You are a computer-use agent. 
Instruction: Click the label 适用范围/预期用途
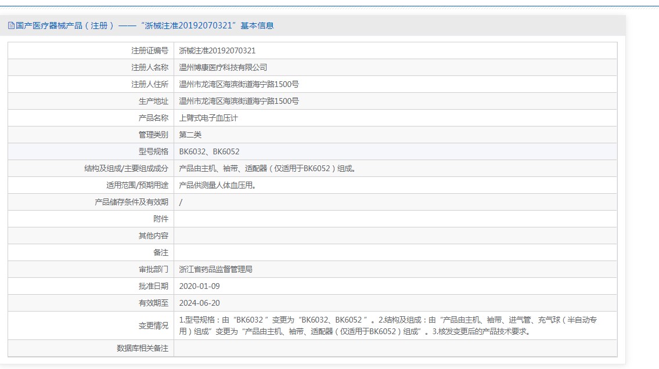(x=138, y=185)
